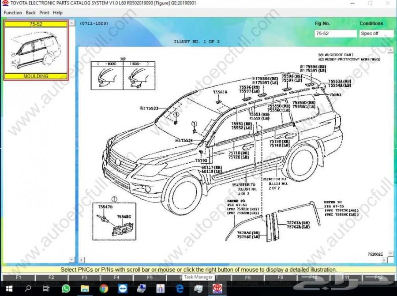Click the Toyota app icon in the title bar
The height and width of the screenshot is (296, 397).
tap(5, 3)
